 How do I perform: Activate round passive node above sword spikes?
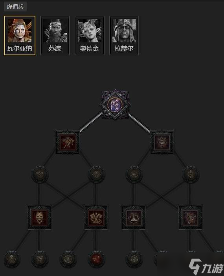pos(134,174)
